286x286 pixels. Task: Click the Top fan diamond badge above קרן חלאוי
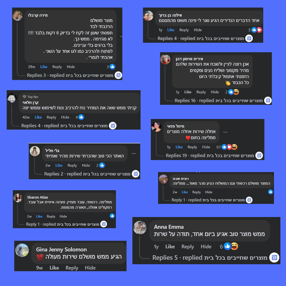25,97
